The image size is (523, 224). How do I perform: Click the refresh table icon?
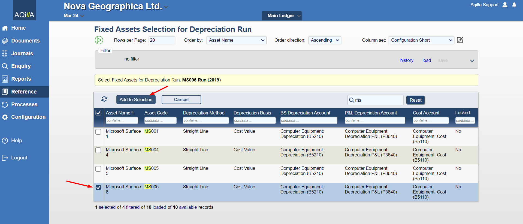104,99
